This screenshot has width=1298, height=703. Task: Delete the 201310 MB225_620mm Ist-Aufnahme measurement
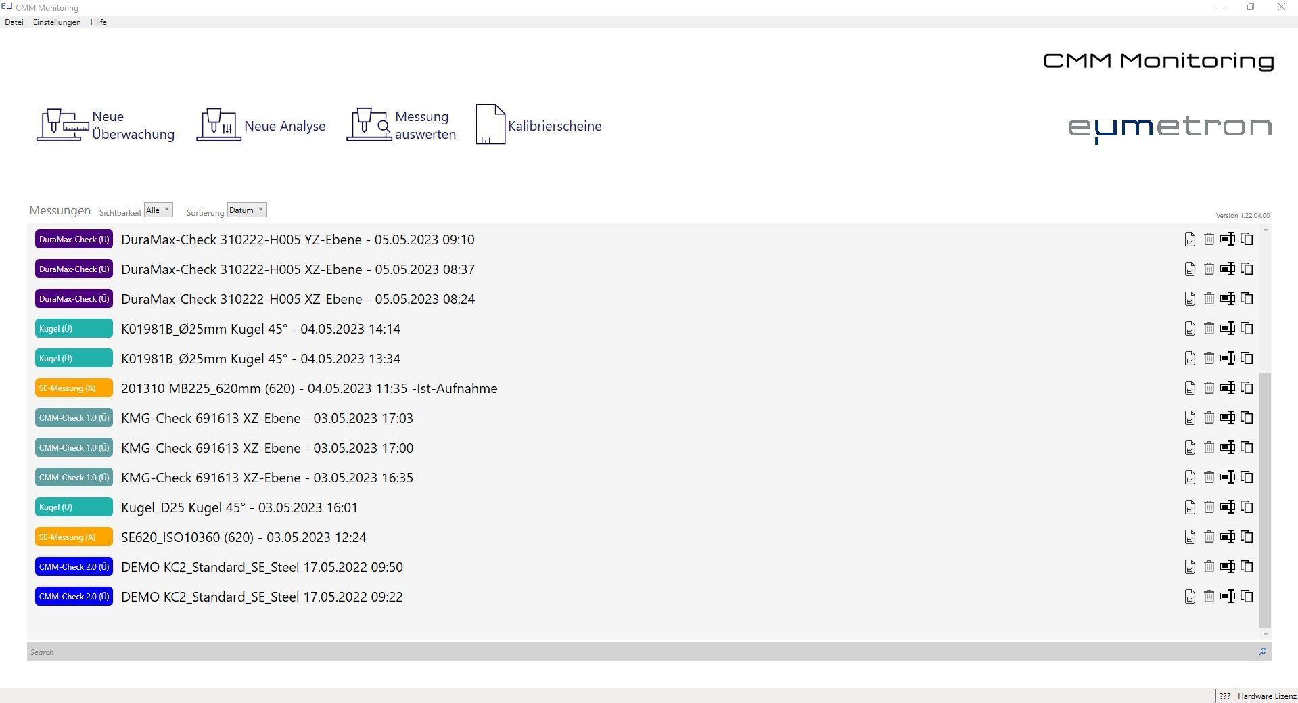[1209, 388]
